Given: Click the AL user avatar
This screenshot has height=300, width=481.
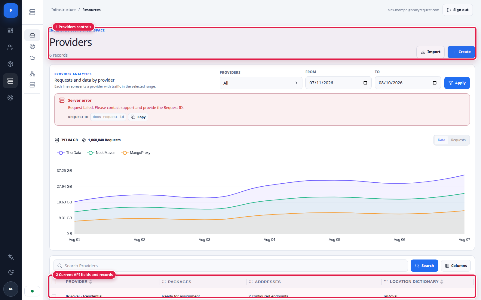Looking at the screenshot, I should click(x=11, y=289).
